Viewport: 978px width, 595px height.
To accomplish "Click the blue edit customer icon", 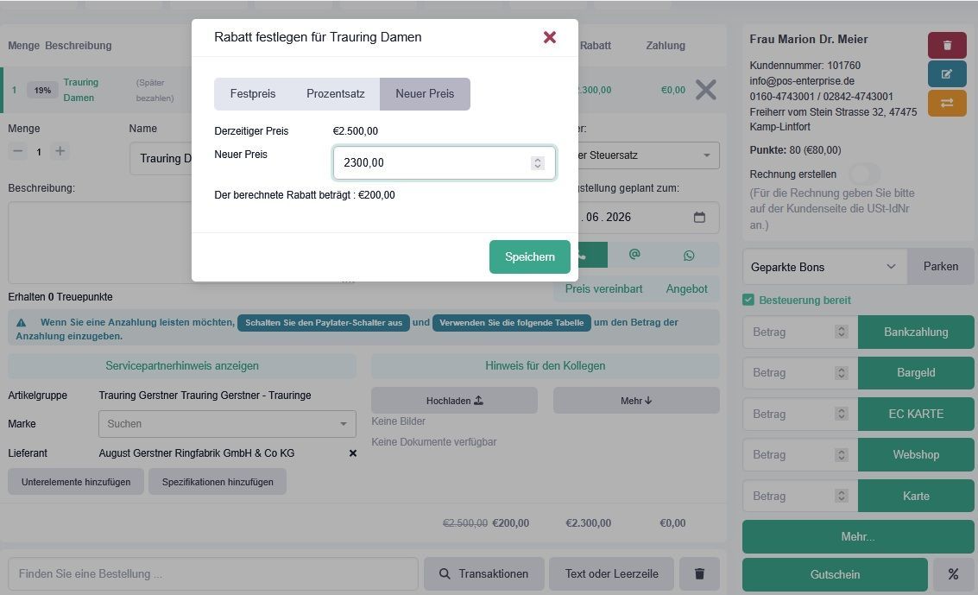I will [947, 74].
